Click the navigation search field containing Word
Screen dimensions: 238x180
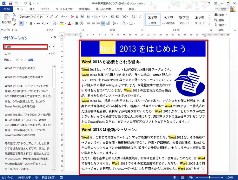pyautogui.click(x=25, y=47)
